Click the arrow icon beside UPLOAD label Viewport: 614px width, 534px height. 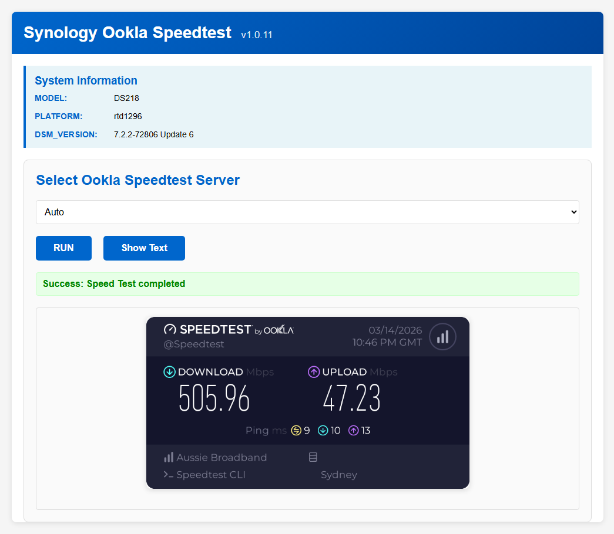click(314, 372)
